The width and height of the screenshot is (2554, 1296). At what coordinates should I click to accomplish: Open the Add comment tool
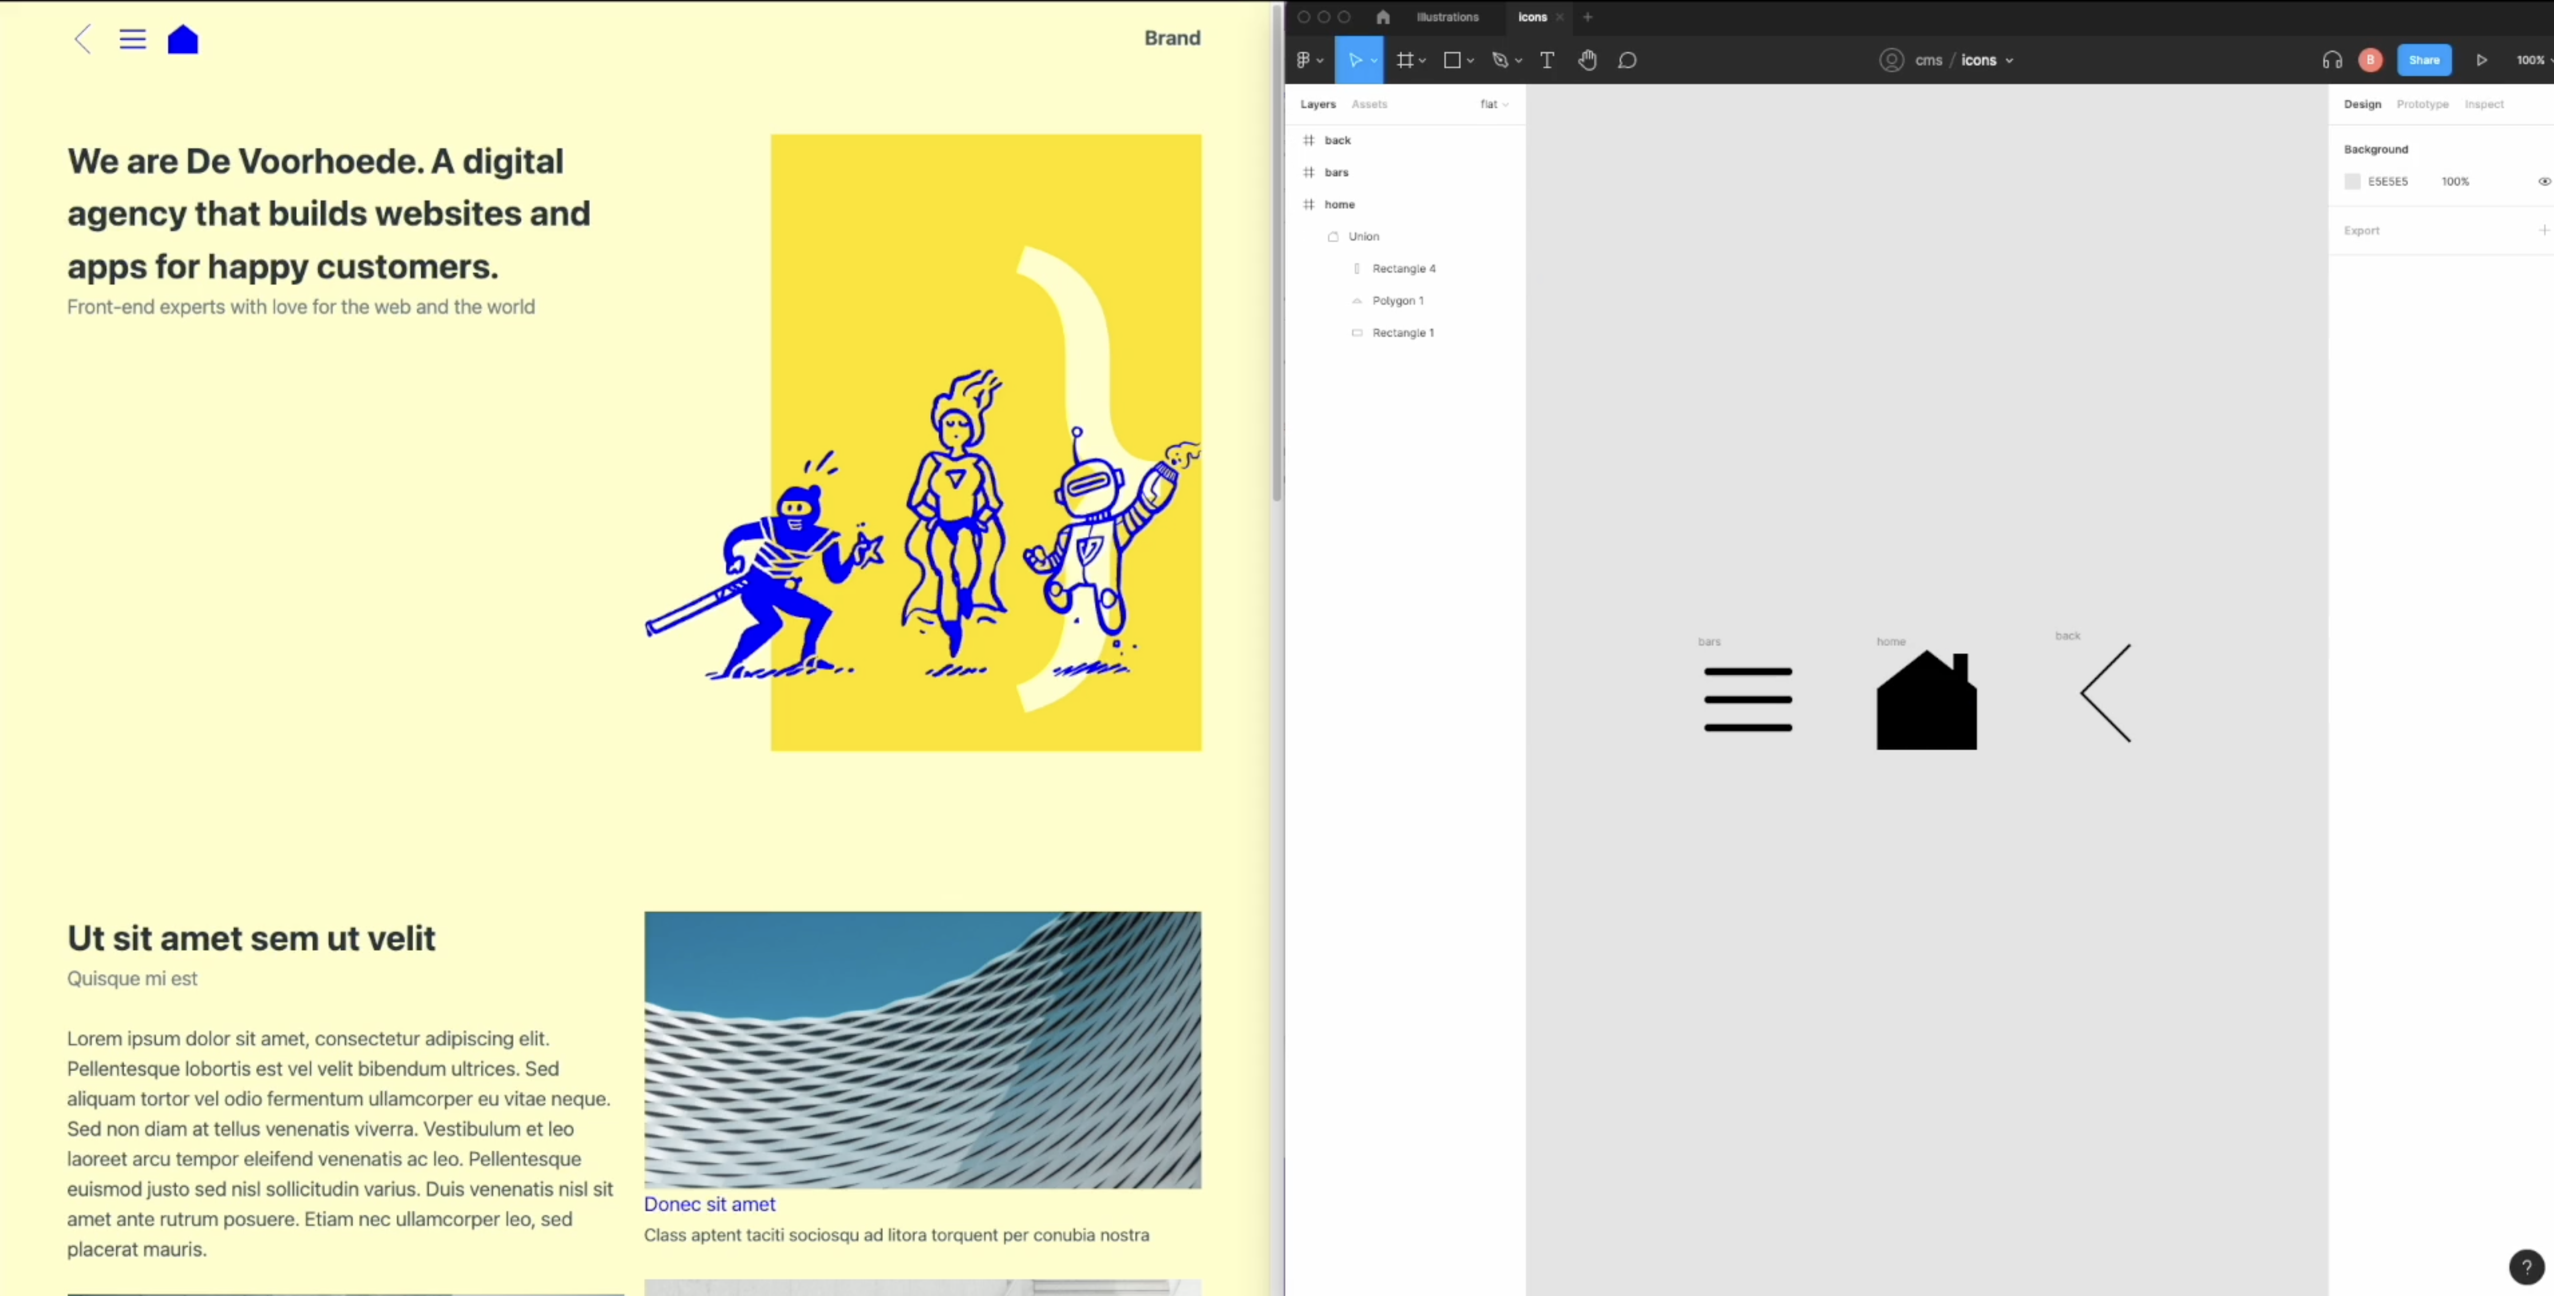coord(1628,61)
